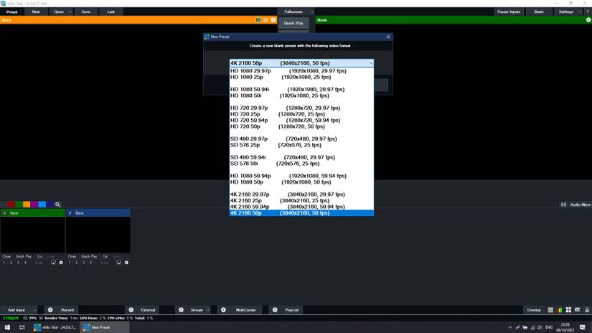The height and width of the screenshot is (333, 592).
Task: Click the Overlay button
Action: [534, 310]
